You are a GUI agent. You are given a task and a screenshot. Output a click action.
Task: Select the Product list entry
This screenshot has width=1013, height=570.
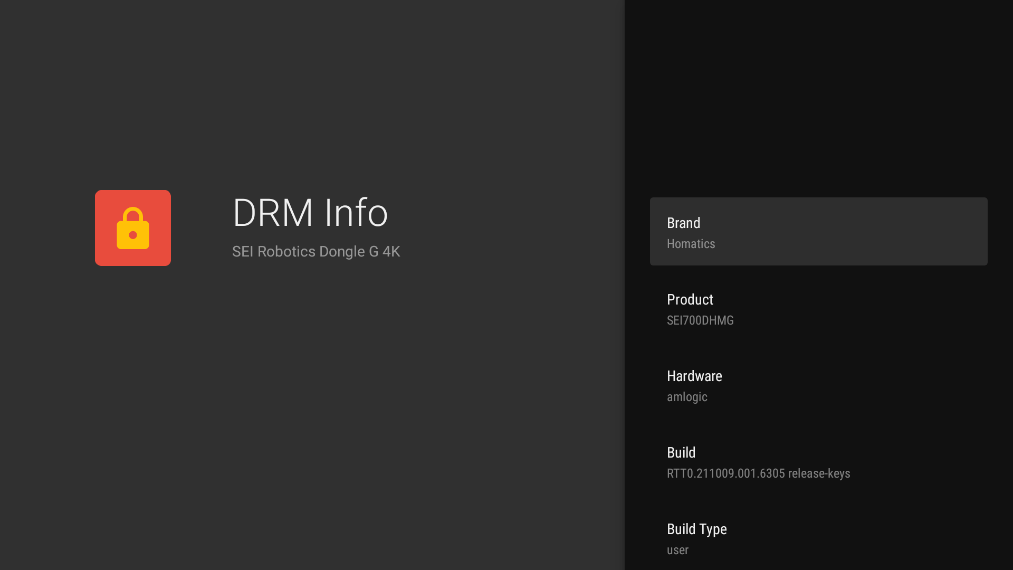[818, 309]
